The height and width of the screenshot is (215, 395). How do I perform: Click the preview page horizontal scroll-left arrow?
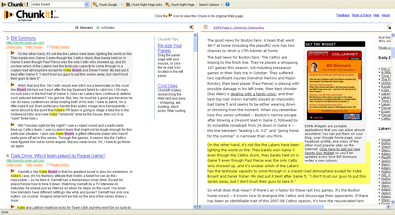pos(200,207)
